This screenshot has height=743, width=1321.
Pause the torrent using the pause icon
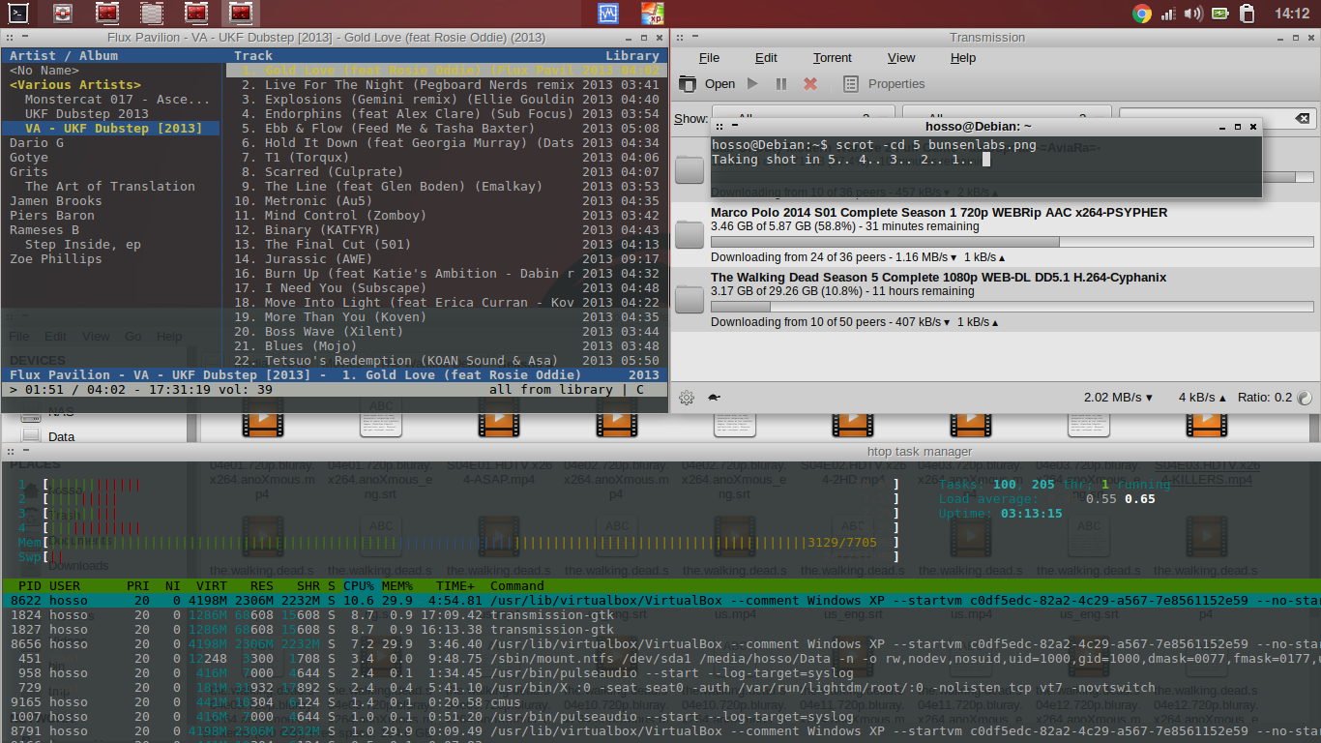pos(781,84)
